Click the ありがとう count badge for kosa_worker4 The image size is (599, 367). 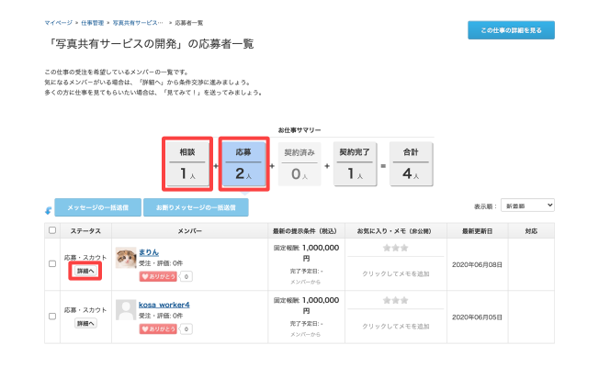coord(186,328)
